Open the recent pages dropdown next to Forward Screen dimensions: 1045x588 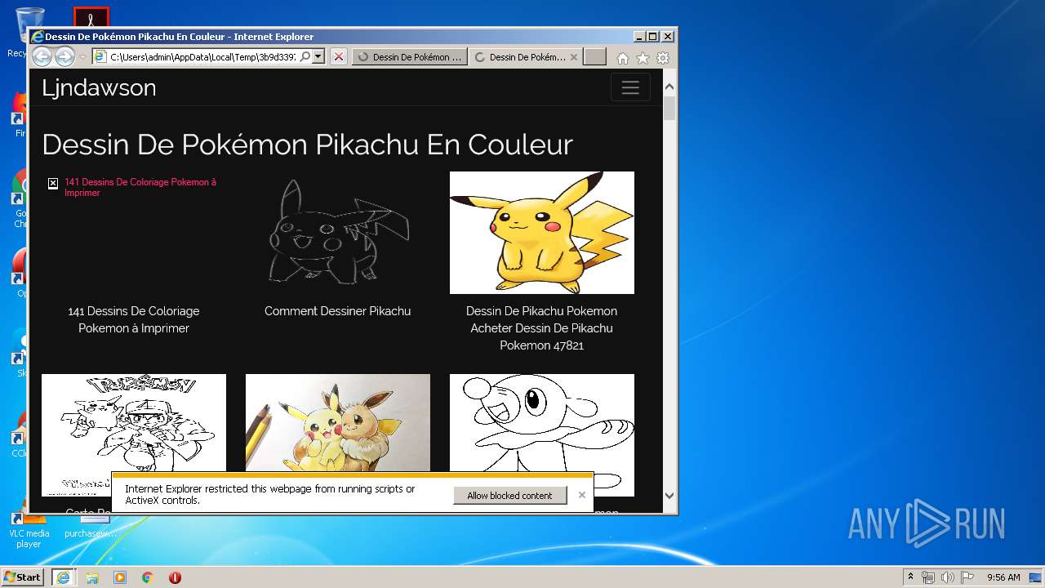[x=82, y=57]
